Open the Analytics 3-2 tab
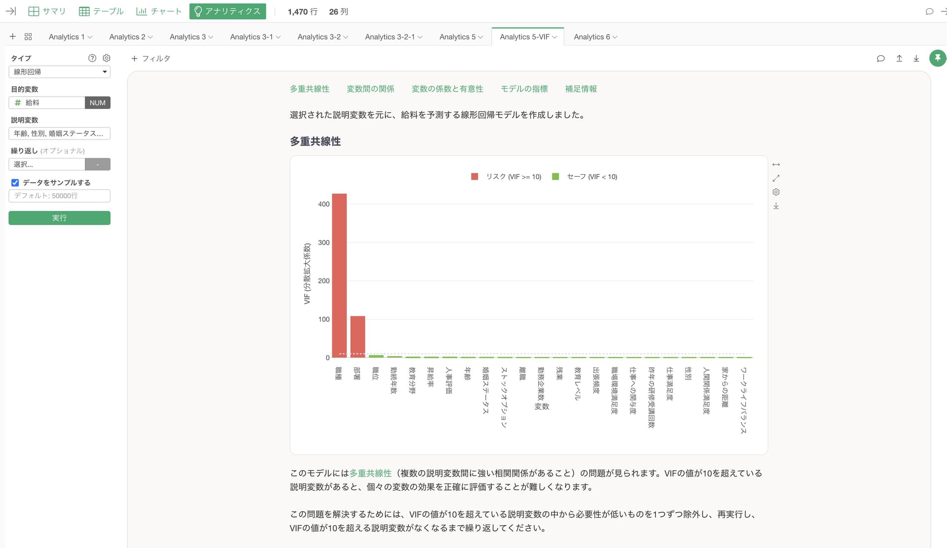 click(319, 37)
